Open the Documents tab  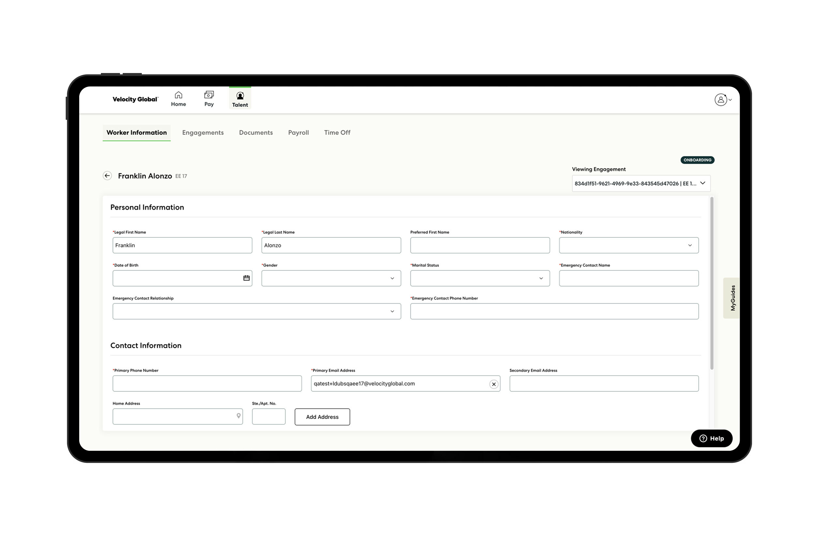pos(256,133)
